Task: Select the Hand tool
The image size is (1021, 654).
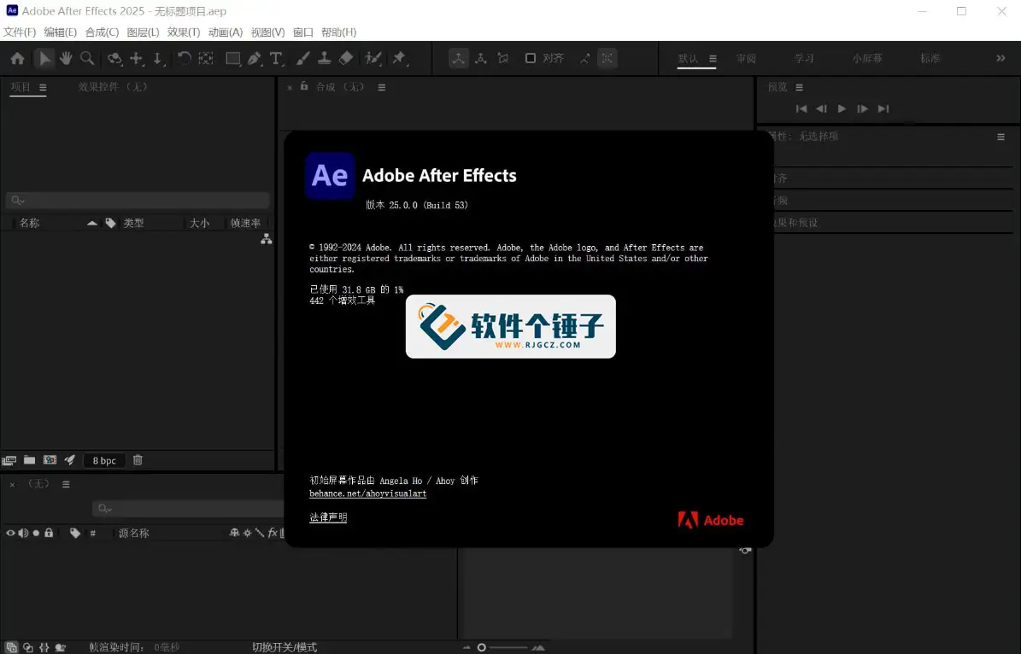Action: pyautogui.click(x=66, y=59)
